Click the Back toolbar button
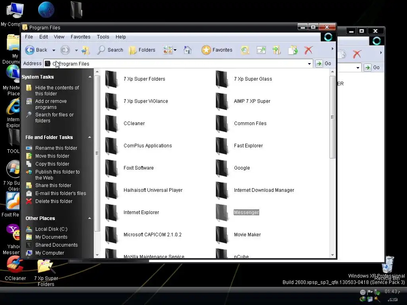Image resolution: width=407 pixels, height=305 pixels. (37, 50)
